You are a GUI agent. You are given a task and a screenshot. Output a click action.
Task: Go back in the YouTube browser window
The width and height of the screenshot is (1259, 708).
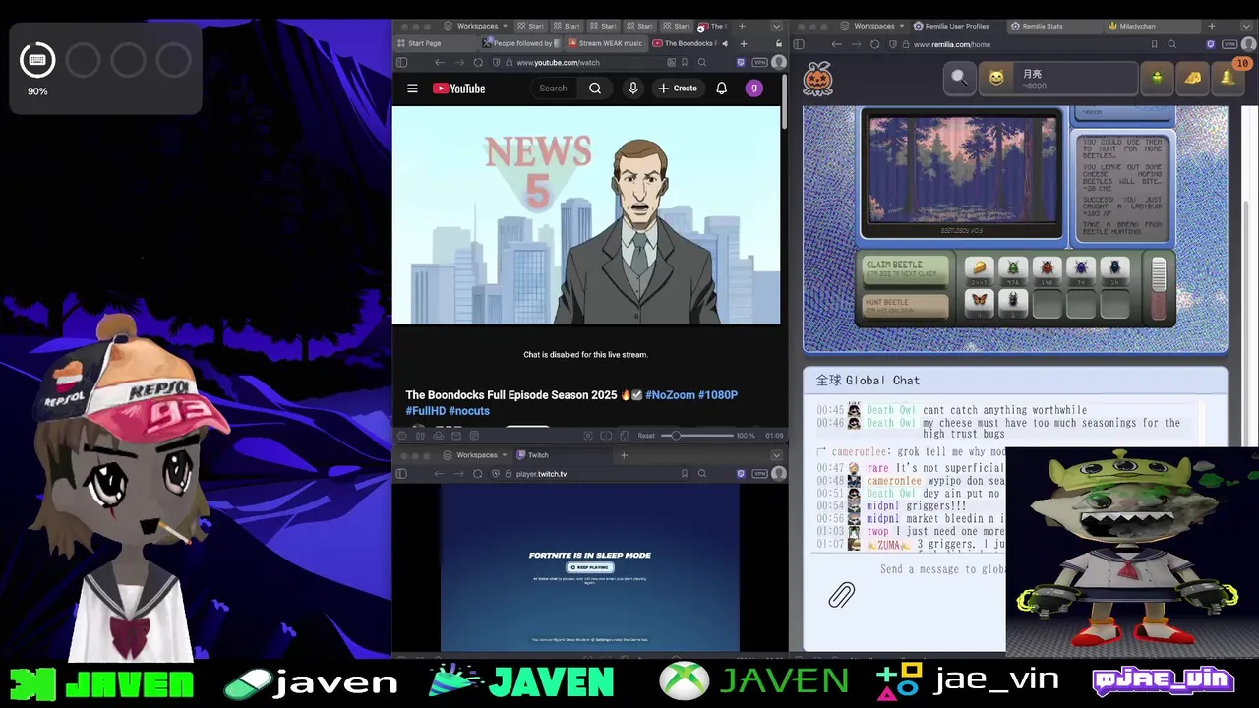point(440,62)
